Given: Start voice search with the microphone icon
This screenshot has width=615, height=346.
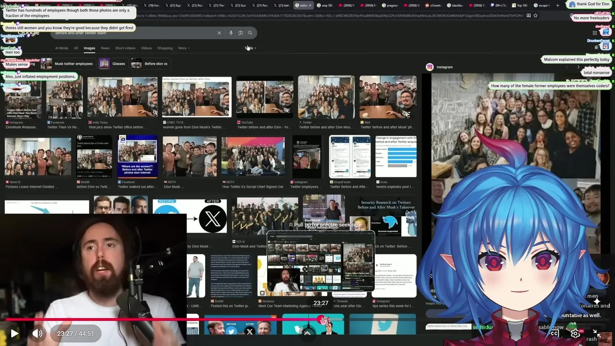Looking at the screenshot, I should pyautogui.click(x=231, y=33).
